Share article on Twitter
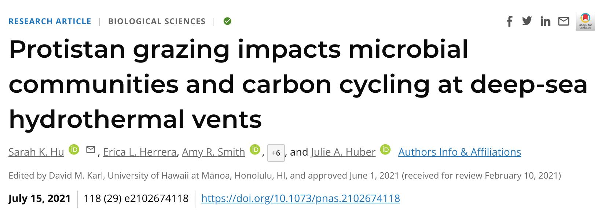This screenshot has height=214, width=598. click(x=527, y=21)
